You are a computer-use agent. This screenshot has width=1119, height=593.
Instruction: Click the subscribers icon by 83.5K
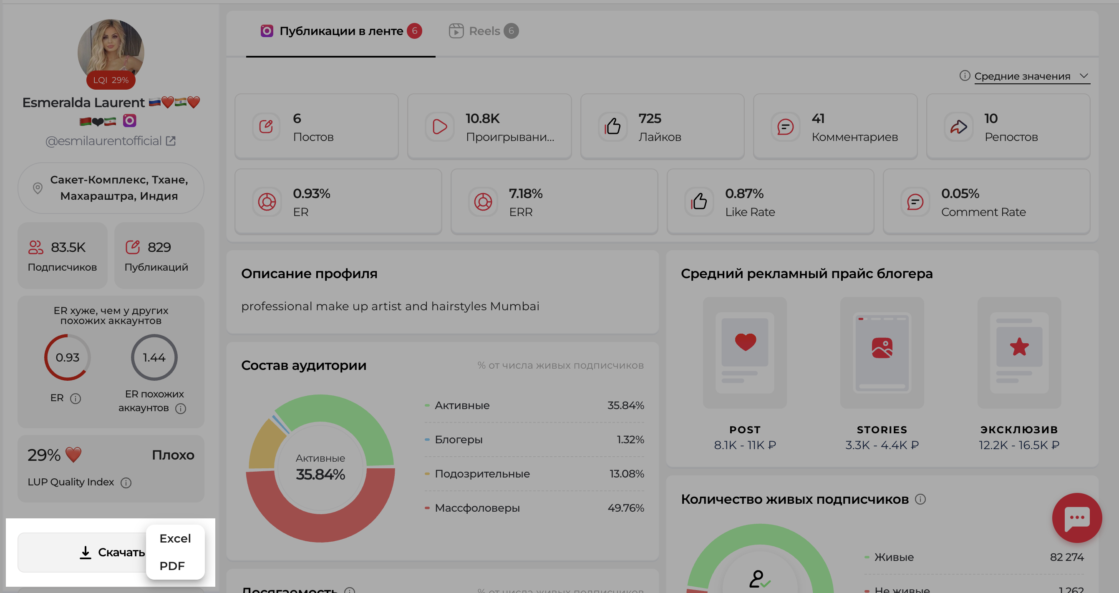(35, 247)
